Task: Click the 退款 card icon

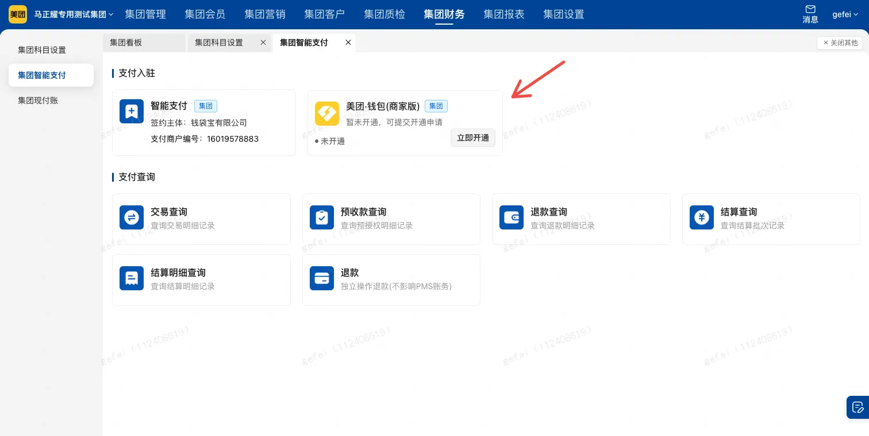Action: tap(322, 278)
